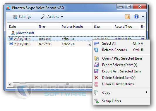156x111 pixels.
Task: Click echo123 in the 16:52:35 row
Action: click(68, 44)
